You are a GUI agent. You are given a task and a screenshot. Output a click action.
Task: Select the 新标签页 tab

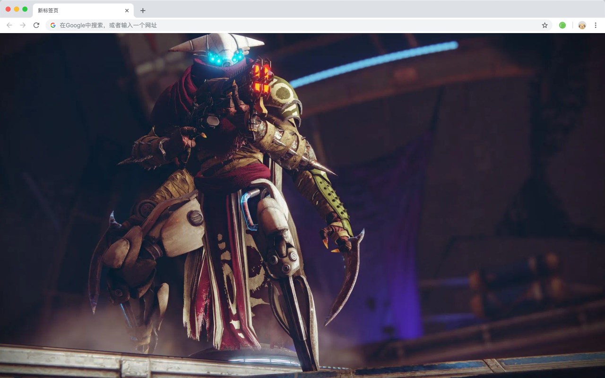click(83, 10)
